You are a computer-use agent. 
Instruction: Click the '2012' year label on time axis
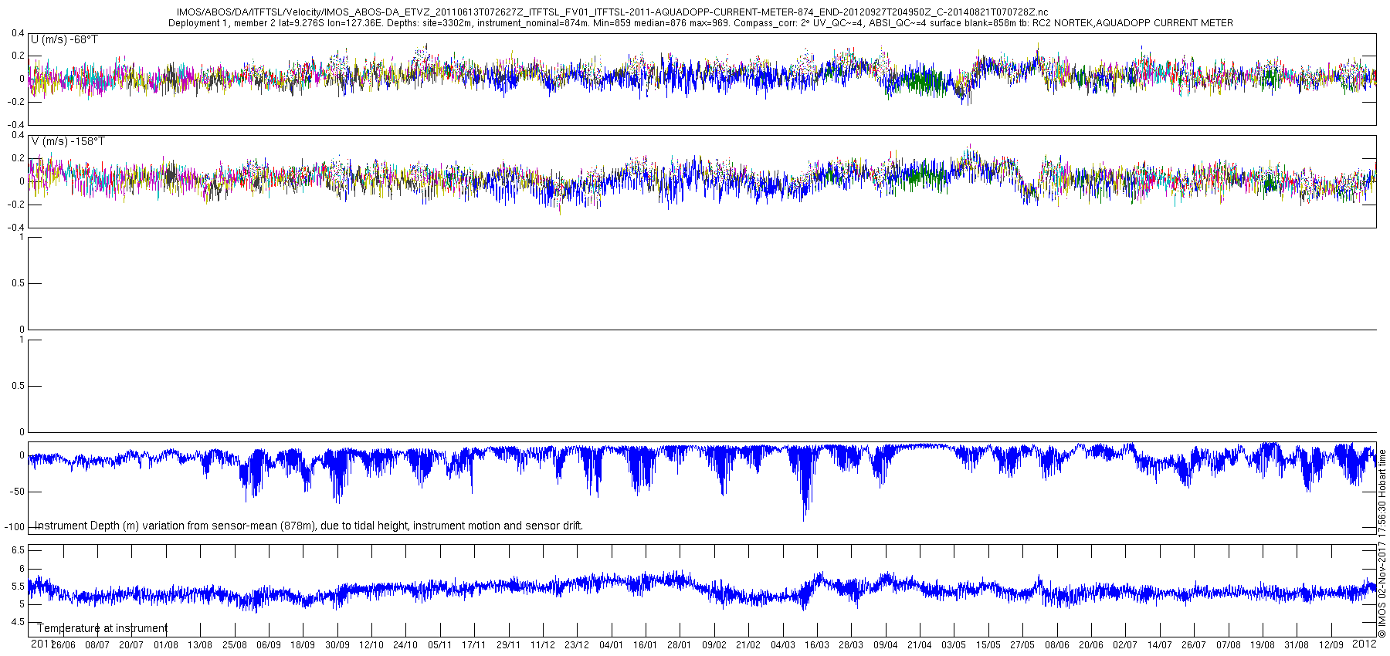pyautogui.click(x=1365, y=644)
